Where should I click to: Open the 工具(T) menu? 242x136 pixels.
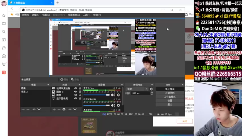(x=87, y=15)
